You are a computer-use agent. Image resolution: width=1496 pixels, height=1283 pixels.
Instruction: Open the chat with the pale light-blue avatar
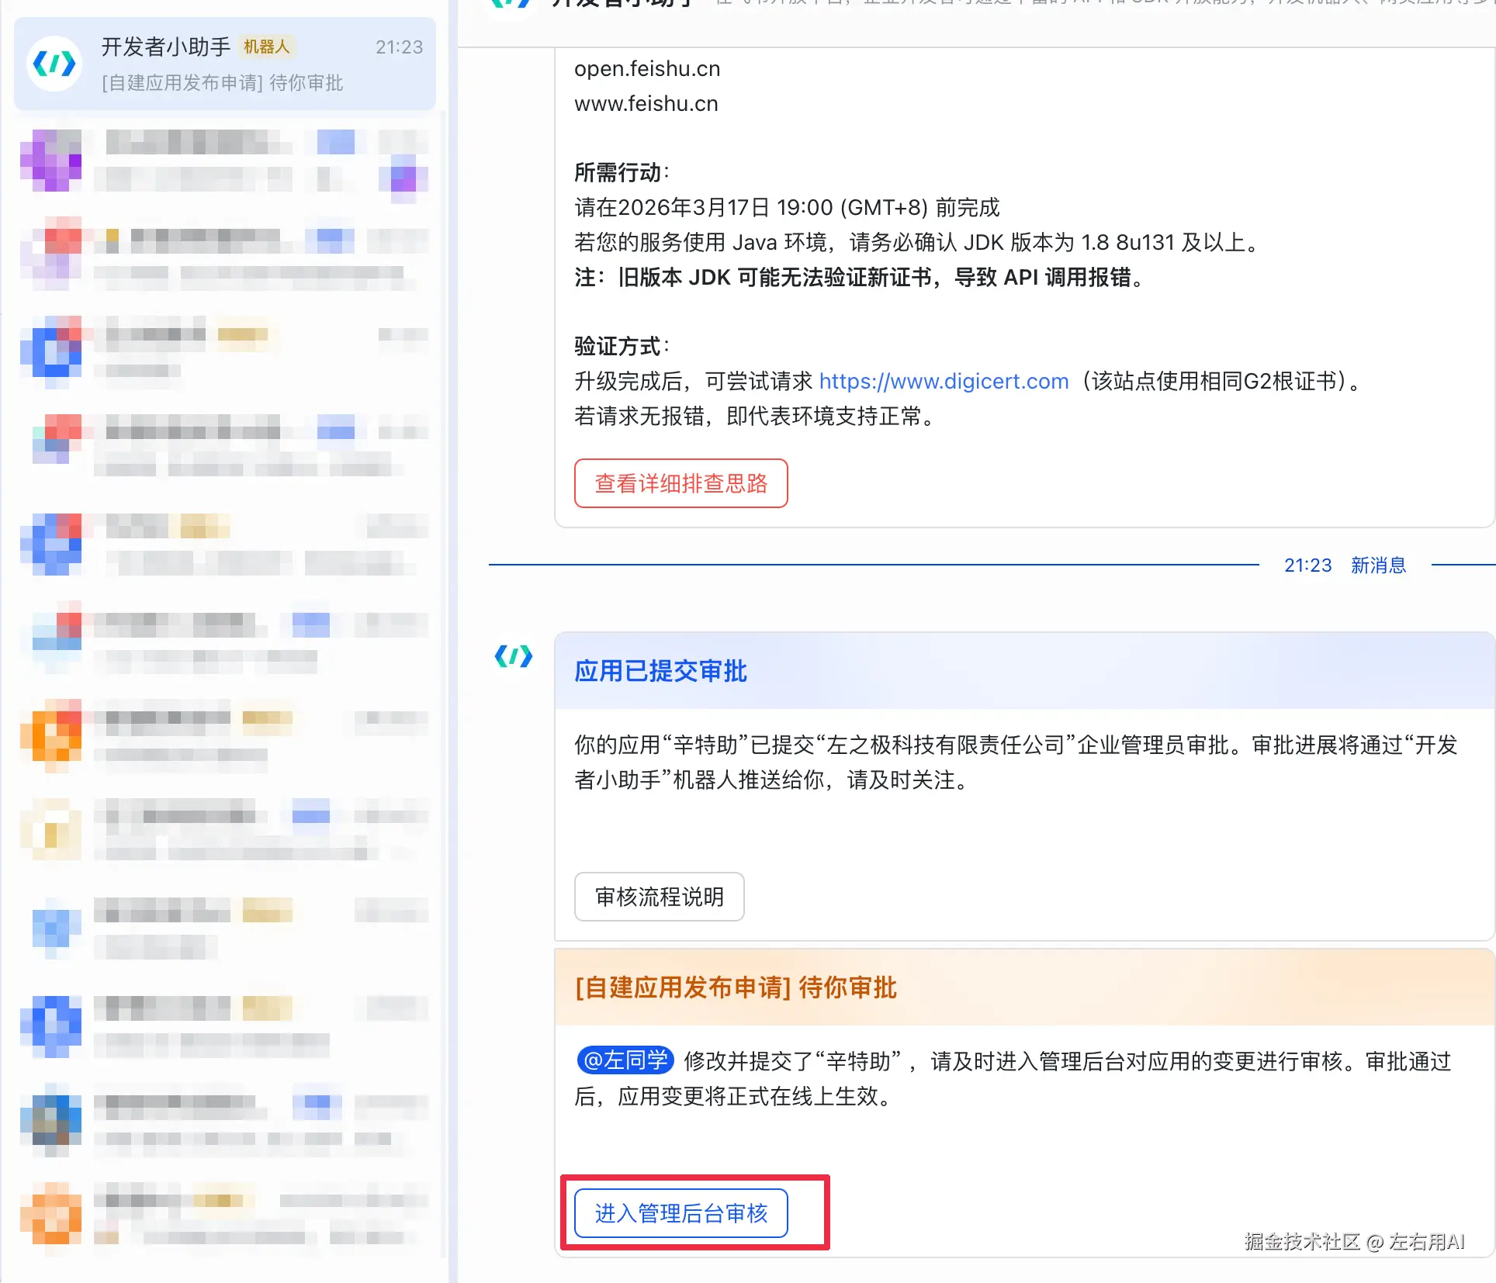tap(56, 928)
